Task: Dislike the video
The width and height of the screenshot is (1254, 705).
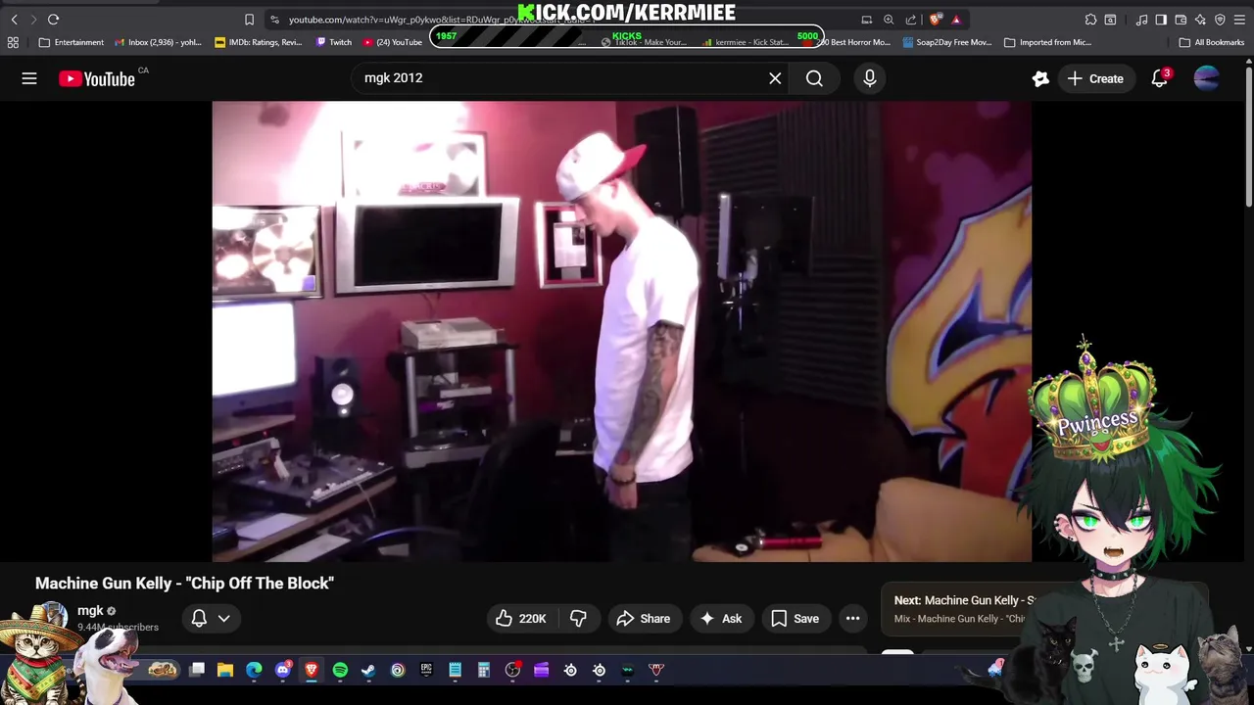Action: click(578, 618)
